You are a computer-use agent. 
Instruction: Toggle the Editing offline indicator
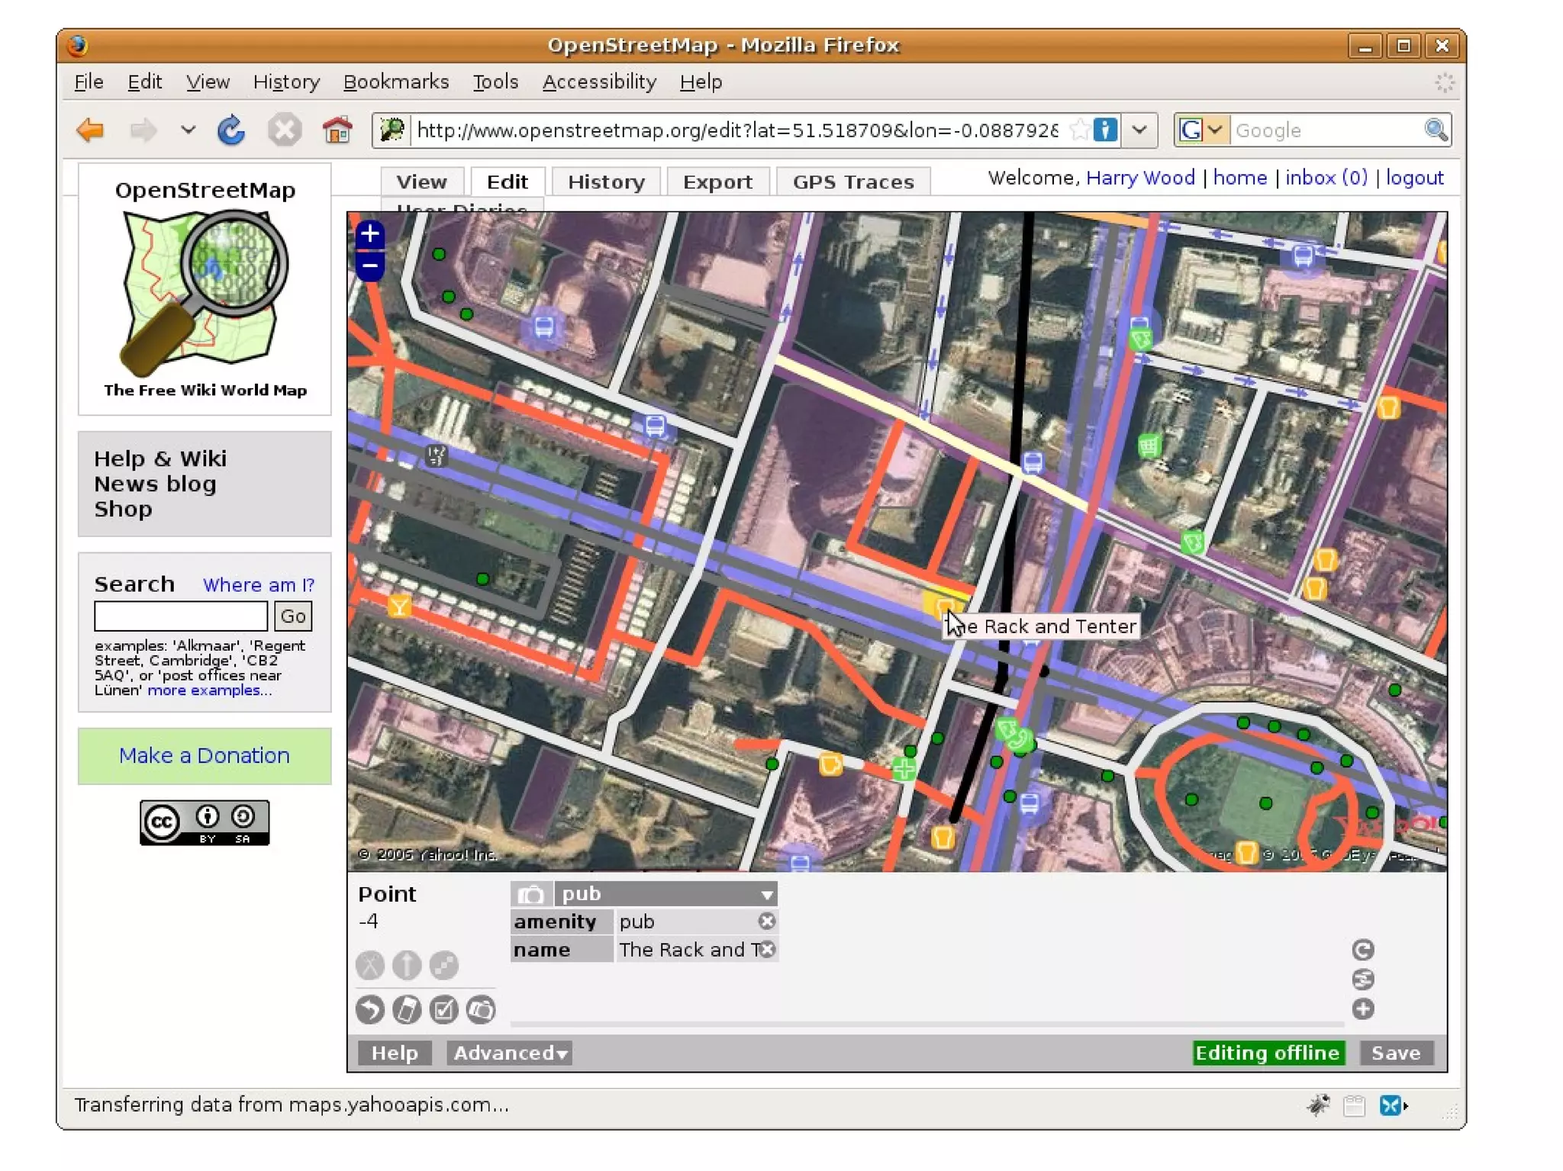tap(1267, 1053)
